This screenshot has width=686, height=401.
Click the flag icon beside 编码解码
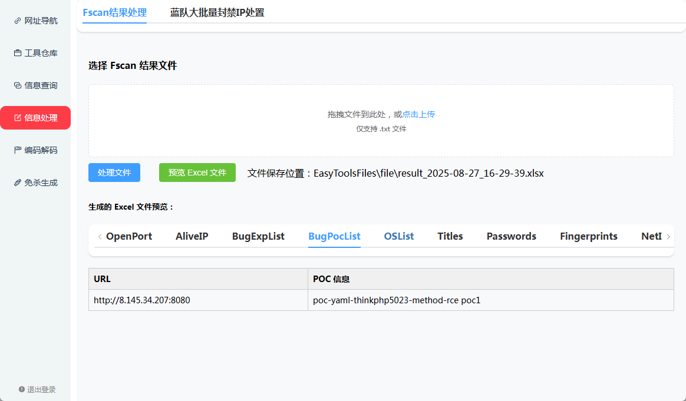[18, 150]
